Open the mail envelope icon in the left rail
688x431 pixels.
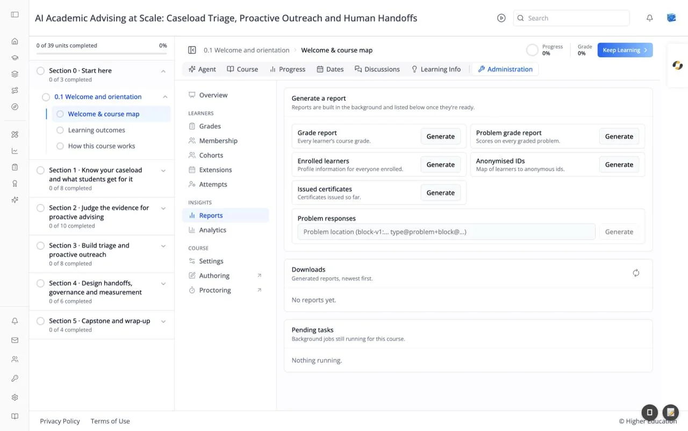tap(15, 340)
